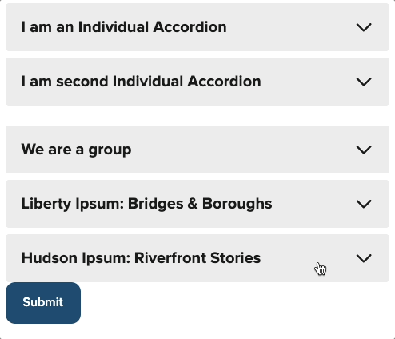Open the 'We are a group' accordion

click(x=197, y=150)
